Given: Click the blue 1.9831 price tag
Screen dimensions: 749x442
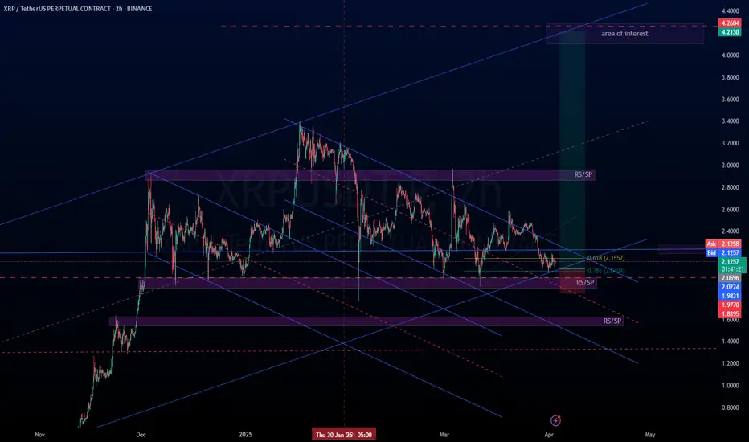Looking at the screenshot, I should (x=730, y=296).
